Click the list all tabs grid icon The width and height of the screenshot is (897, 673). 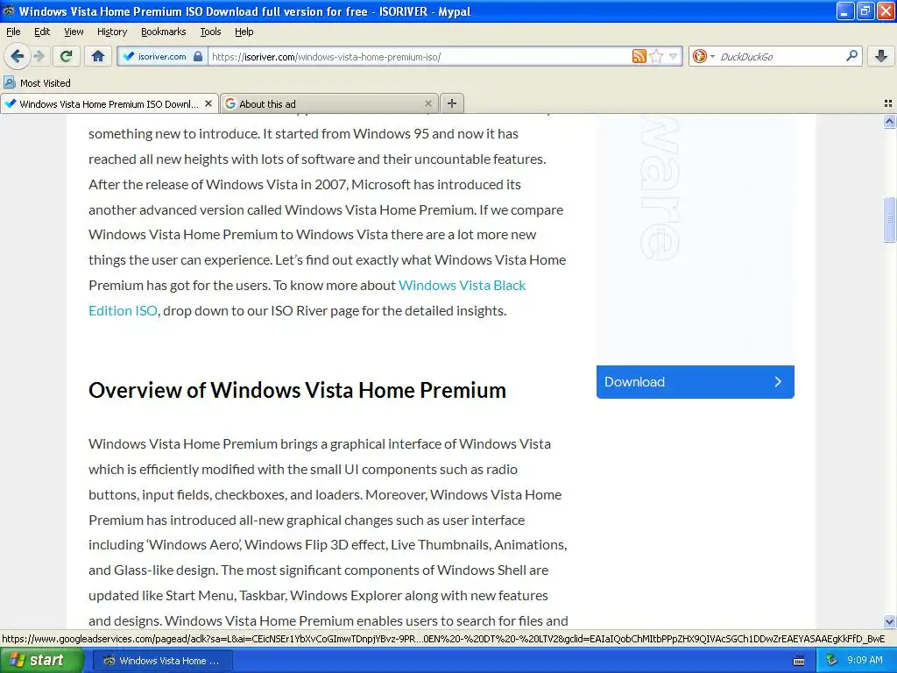coord(888,103)
